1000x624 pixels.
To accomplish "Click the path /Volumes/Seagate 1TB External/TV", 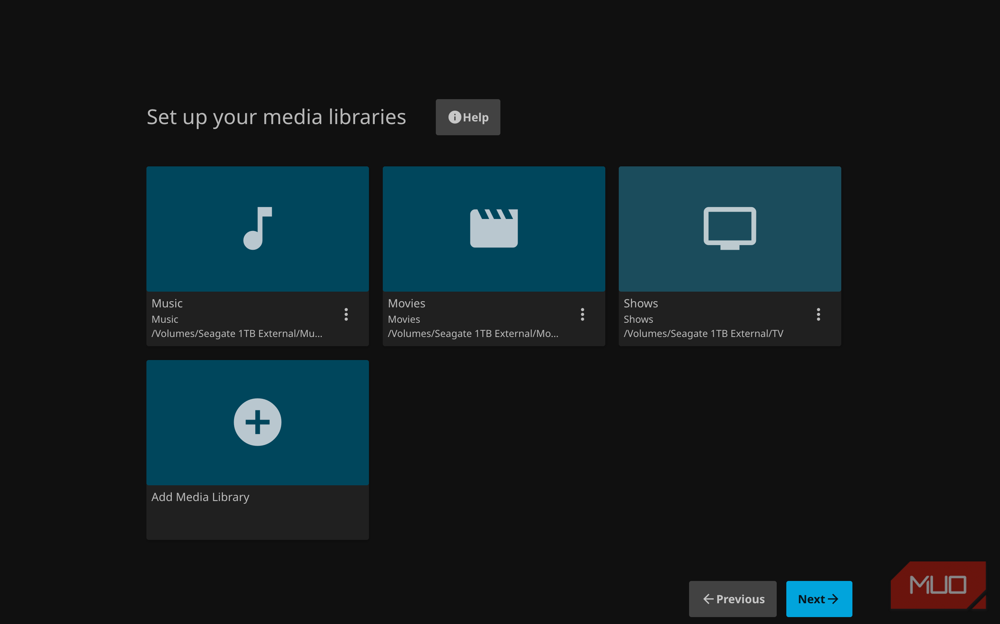I will coord(703,334).
